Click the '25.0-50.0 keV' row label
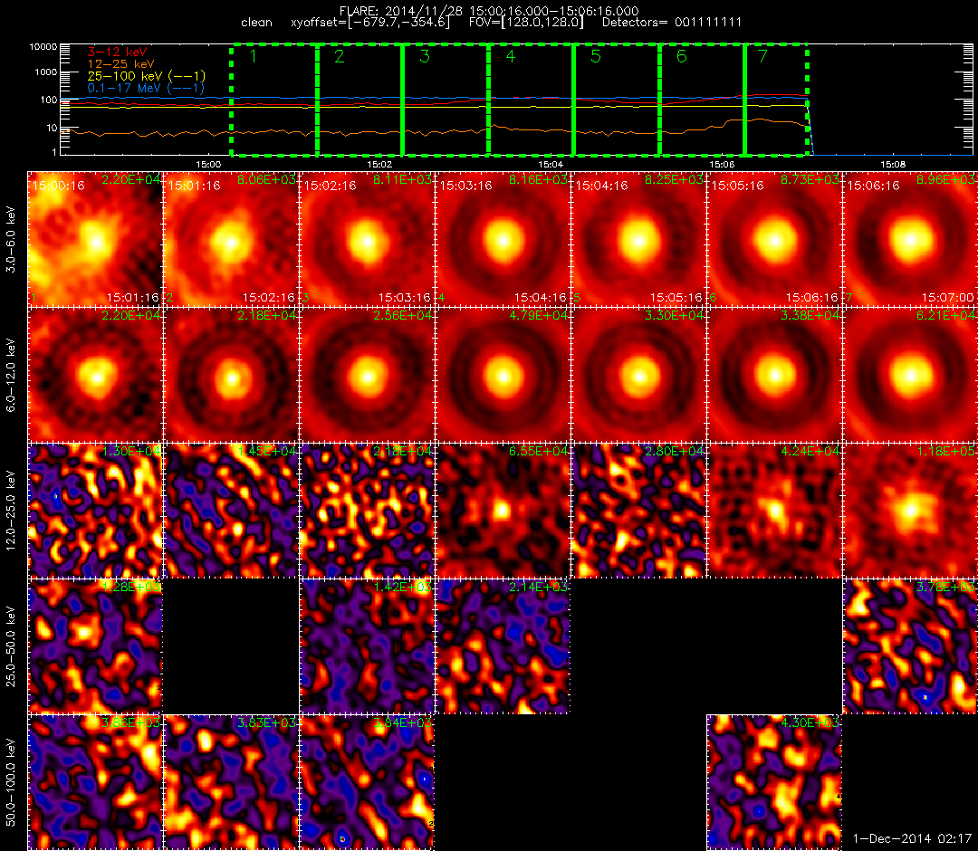 (11, 646)
